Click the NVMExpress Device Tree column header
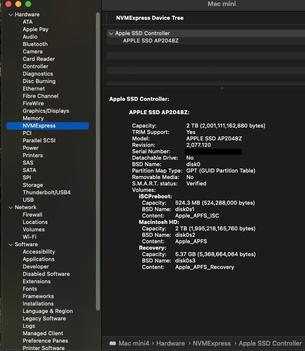Viewport: 305px width, 351px height. (150, 18)
